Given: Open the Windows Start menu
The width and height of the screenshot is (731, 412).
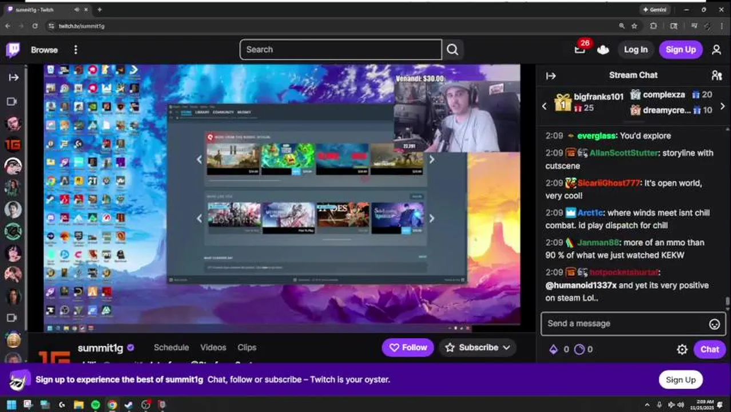Looking at the screenshot, I should 11,405.
